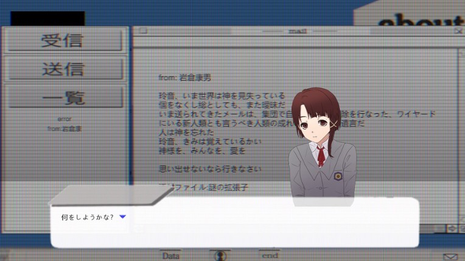Select the 'error' mail entry
465x261 pixels.
65,119
